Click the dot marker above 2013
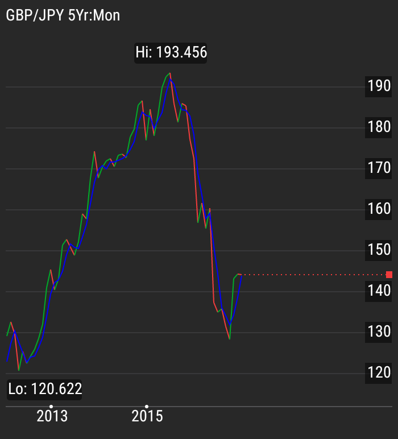This screenshot has height=439, width=398. (x=51, y=406)
